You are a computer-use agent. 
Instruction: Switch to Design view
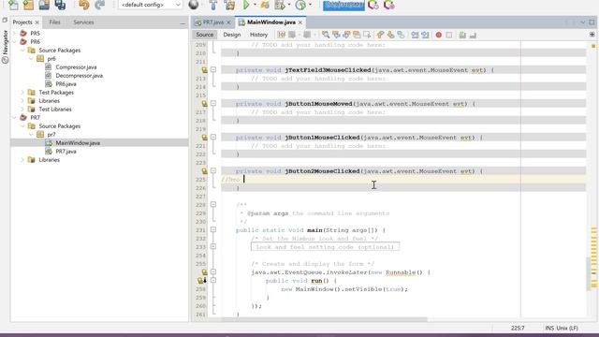pyautogui.click(x=232, y=35)
